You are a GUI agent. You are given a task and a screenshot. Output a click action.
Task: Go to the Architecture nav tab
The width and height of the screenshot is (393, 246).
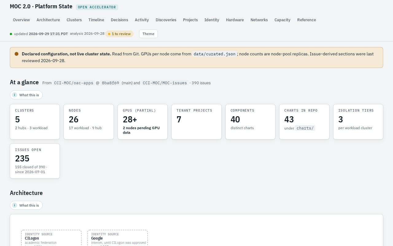pyautogui.click(x=48, y=20)
